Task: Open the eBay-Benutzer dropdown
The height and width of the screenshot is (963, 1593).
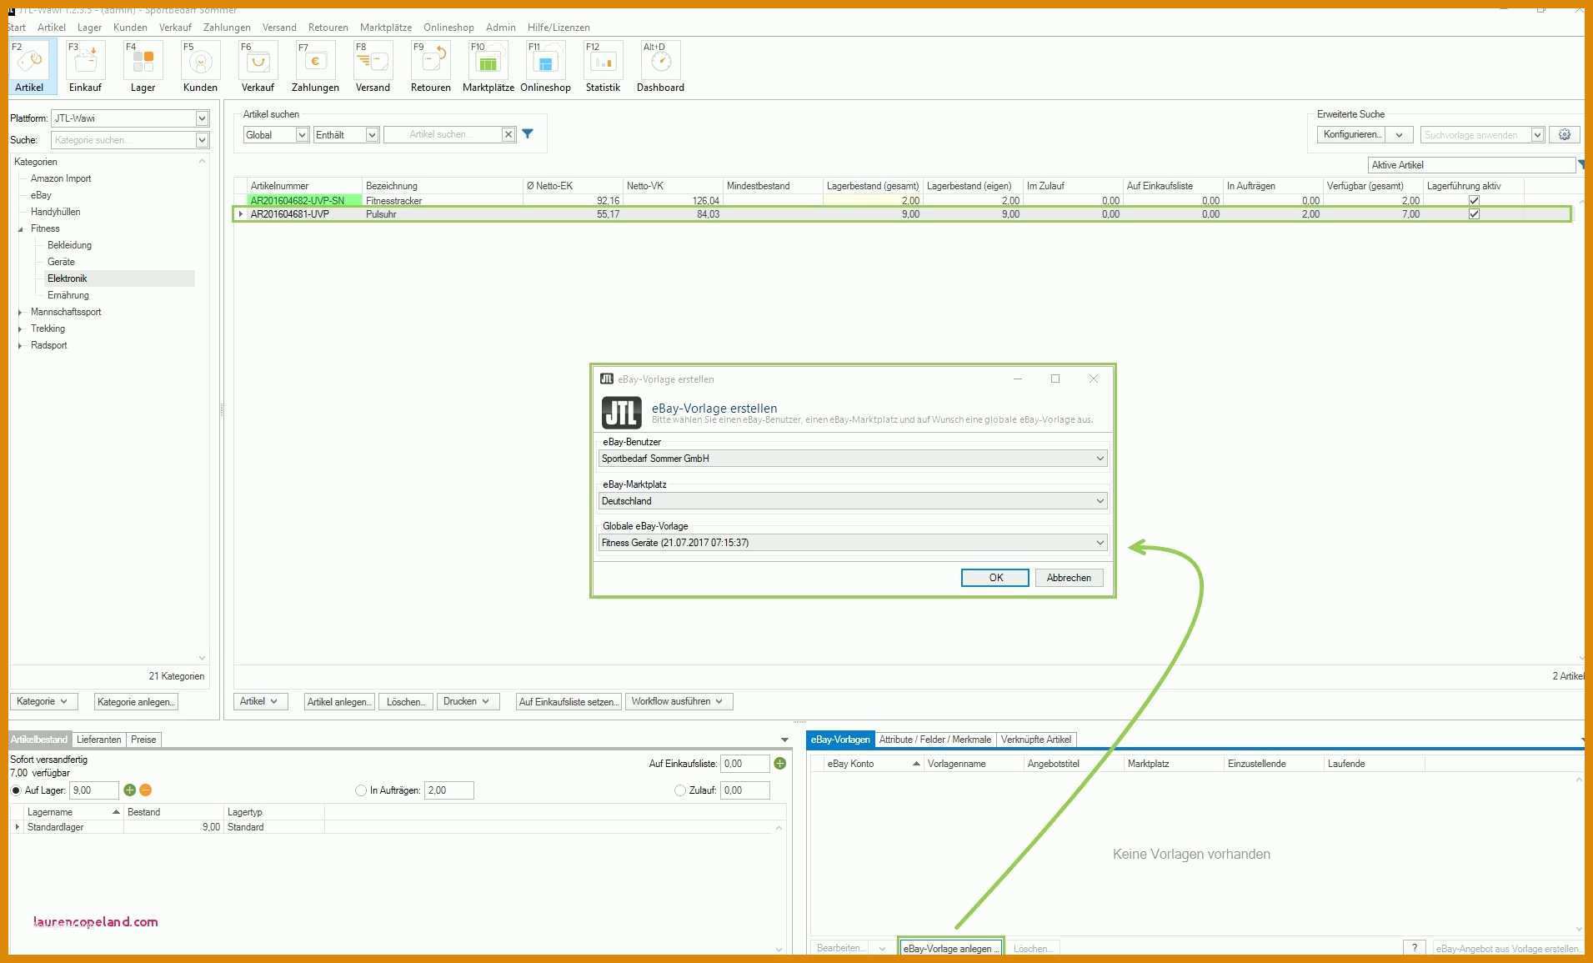Action: tap(853, 459)
